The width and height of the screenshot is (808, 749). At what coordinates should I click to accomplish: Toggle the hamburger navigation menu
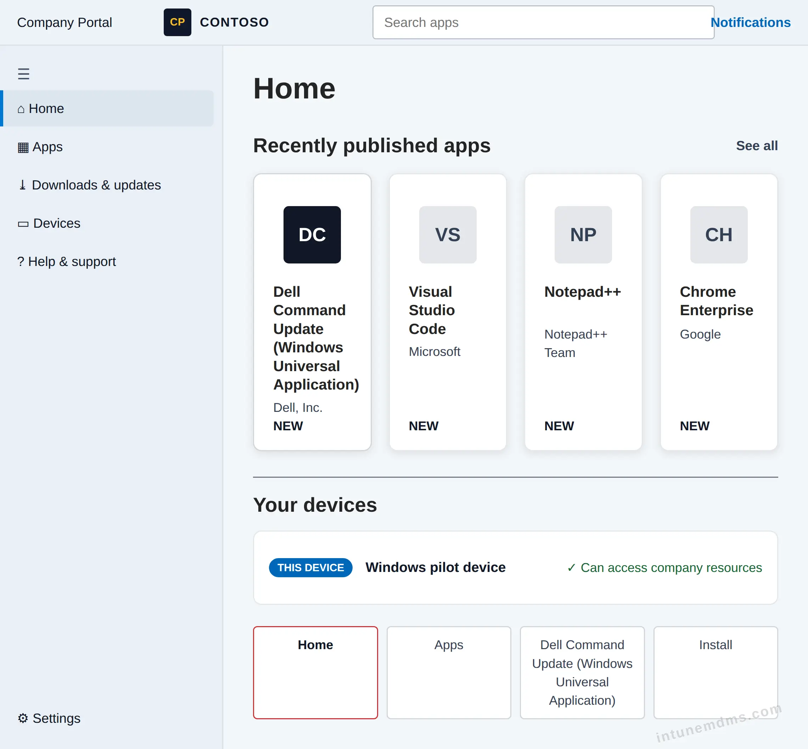click(23, 74)
